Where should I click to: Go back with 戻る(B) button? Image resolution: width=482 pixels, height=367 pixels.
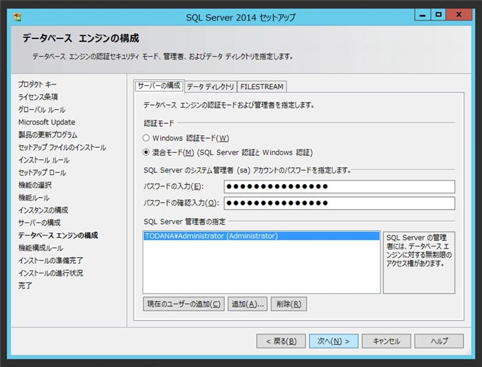pos(281,341)
